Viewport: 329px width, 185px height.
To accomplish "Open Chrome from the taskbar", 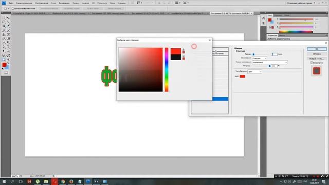I will [x=63, y=181].
